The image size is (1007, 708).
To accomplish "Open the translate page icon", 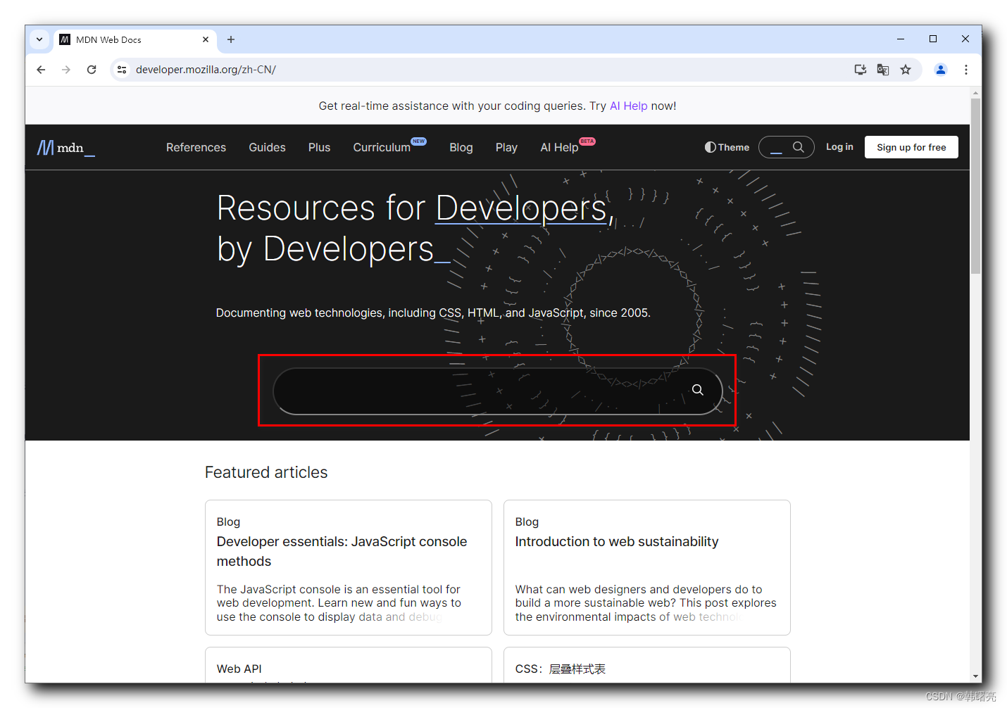I will (883, 70).
